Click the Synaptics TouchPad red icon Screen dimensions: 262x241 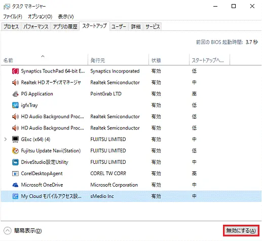(x=15, y=71)
